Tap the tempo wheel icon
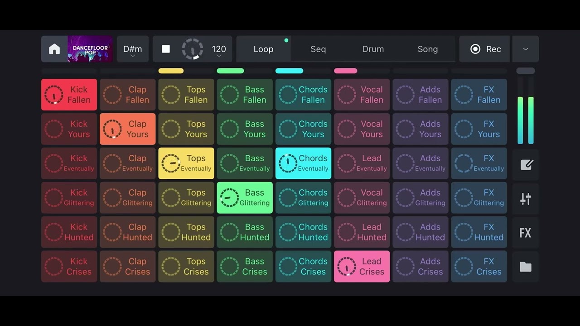The width and height of the screenshot is (580, 326). click(x=193, y=49)
